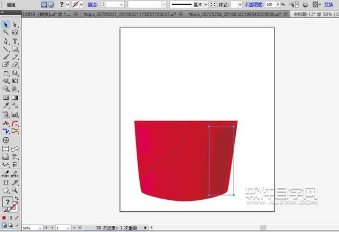
Task: Open the 不透明度 opacity panel link
Action: tap(254, 5)
